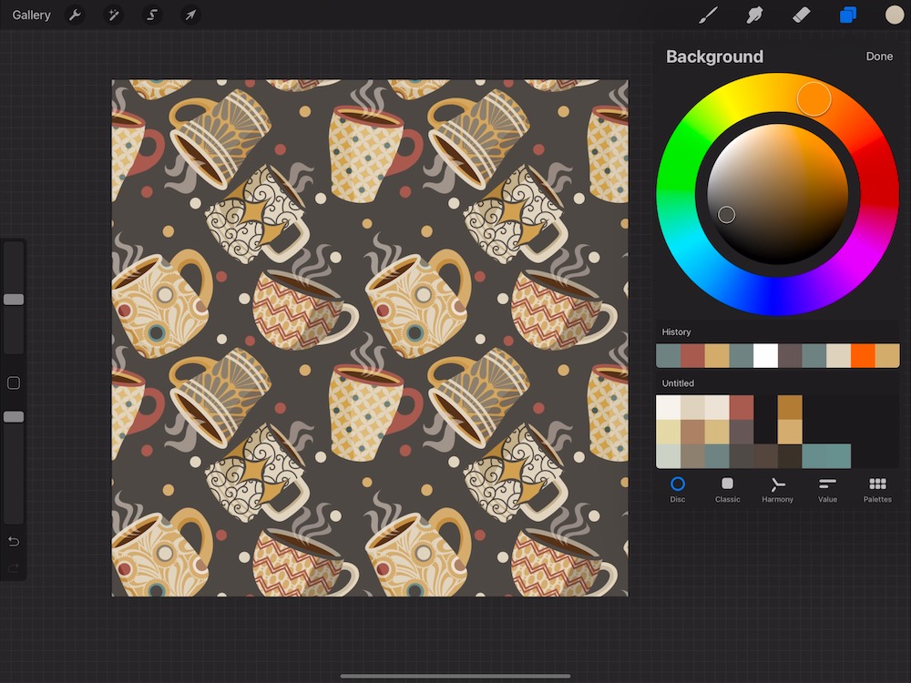Return to the Gallery
Image resolution: width=911 pixels, height=683 pixels.
31,15
